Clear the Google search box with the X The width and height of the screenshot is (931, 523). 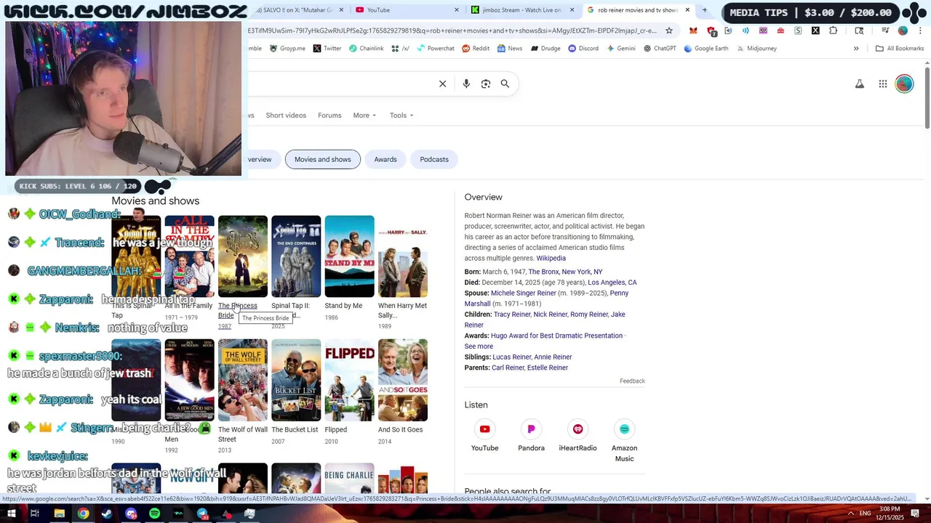tap(442, 84)
